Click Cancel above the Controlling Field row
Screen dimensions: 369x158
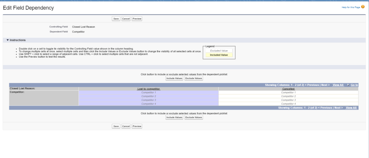126,19
